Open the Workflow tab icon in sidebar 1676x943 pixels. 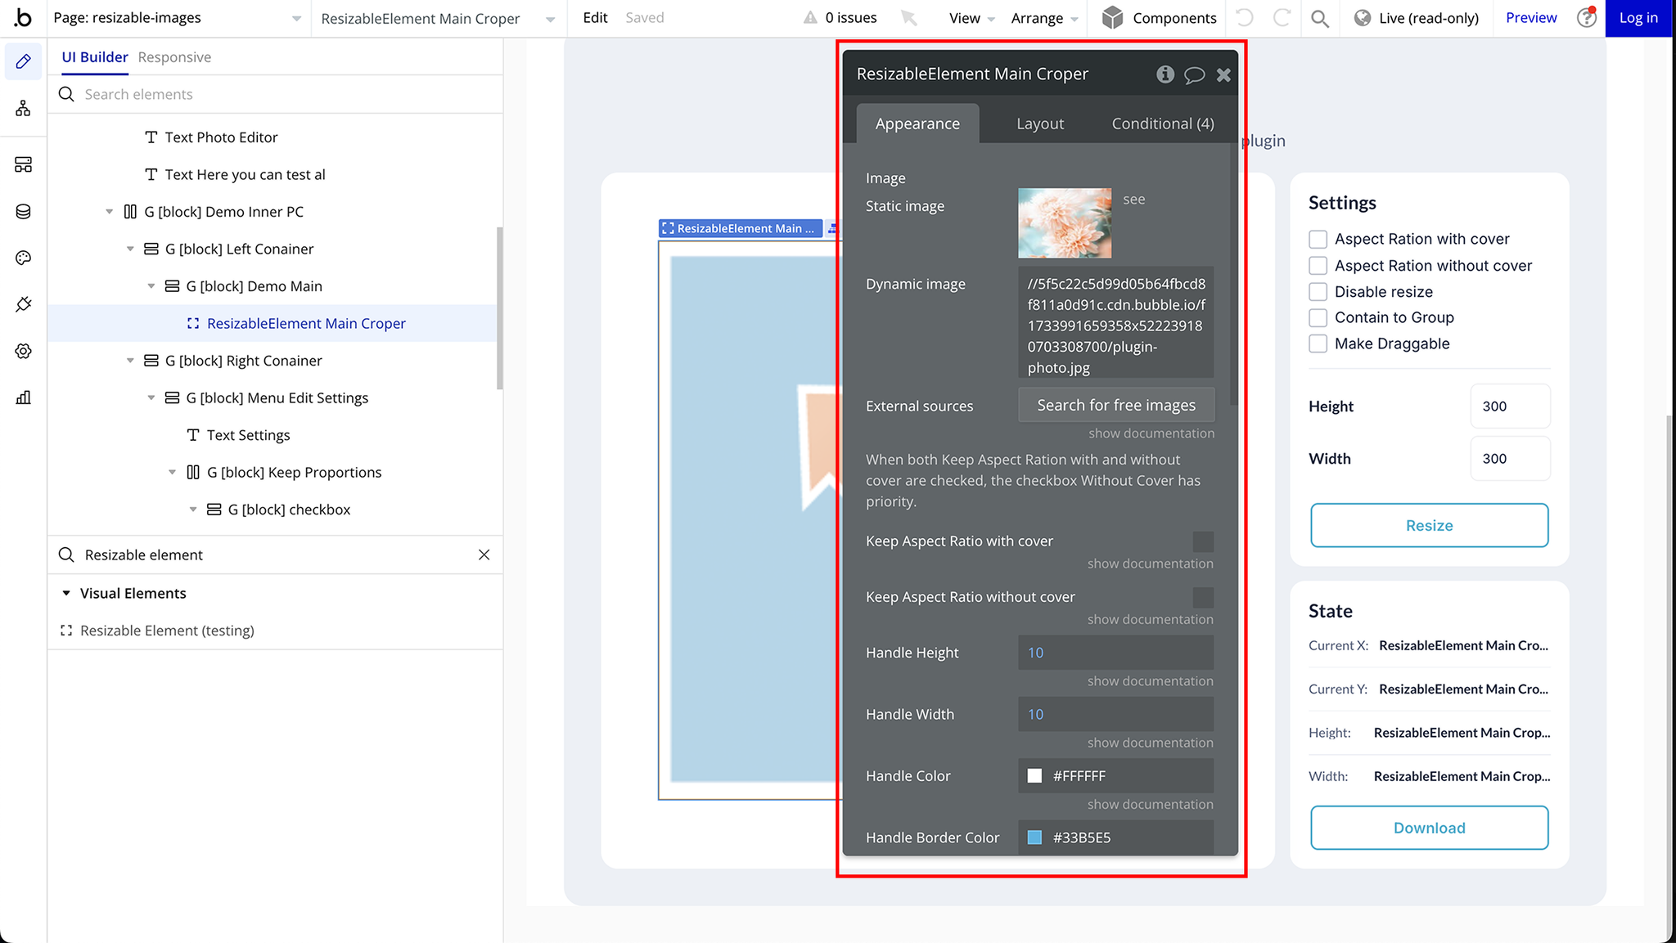click(23, 109)
